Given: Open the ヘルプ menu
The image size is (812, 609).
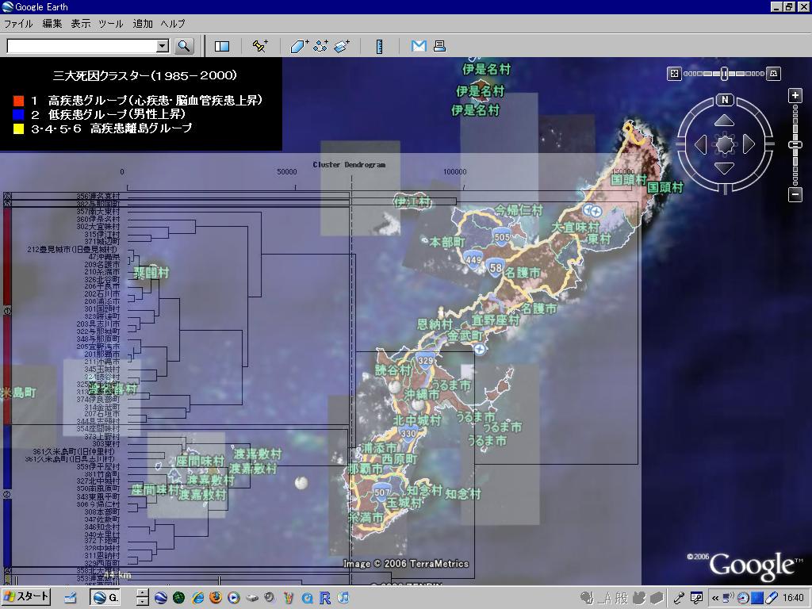Looking at the screenshot, I should pyautogui.click(x=172, y=24).
